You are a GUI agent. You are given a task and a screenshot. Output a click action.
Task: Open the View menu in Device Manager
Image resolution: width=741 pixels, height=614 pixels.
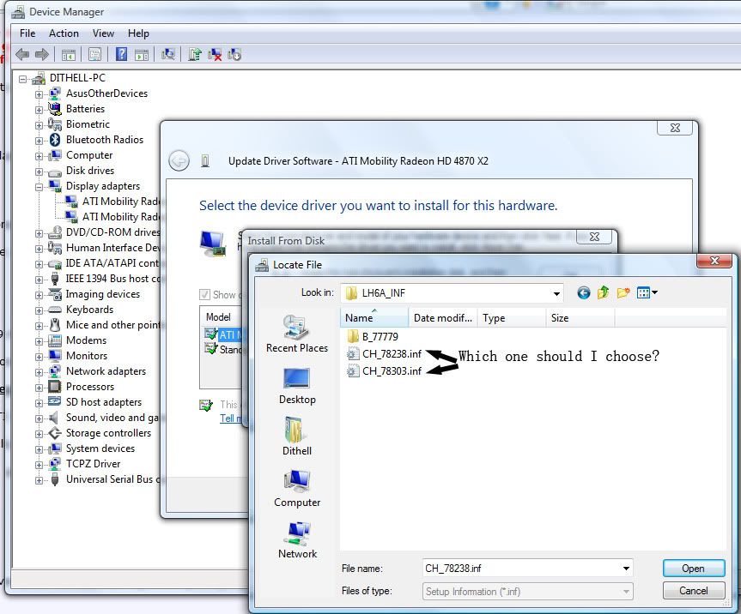[x=103, y=33]
